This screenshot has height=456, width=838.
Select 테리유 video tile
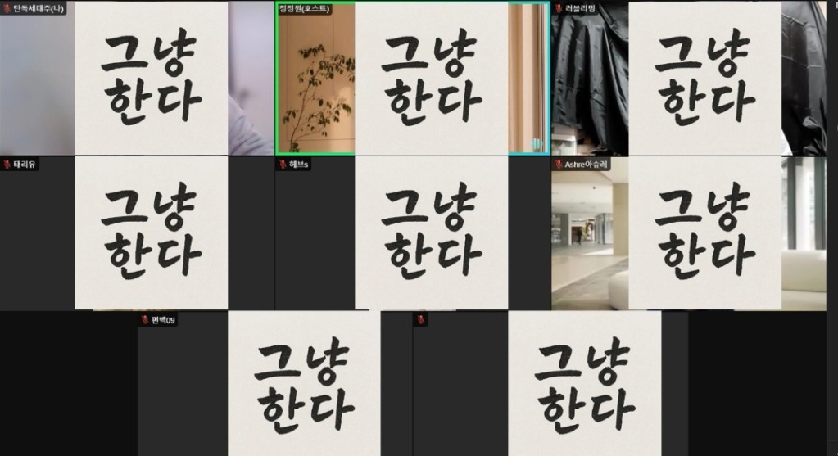coord(137,233)
